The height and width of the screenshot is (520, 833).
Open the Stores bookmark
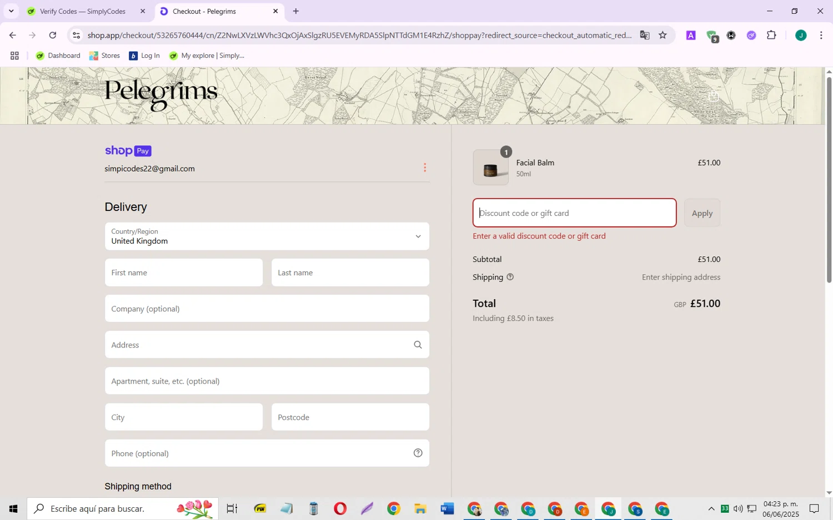105,55
